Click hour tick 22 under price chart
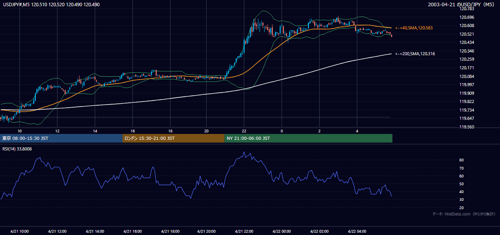 coord(244,131)
